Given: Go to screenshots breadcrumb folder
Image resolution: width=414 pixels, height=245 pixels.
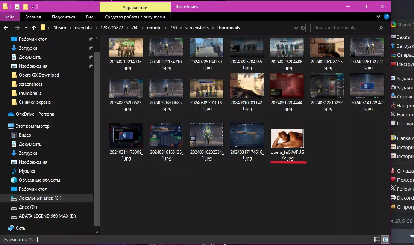Looking at the screenshot, I should point(197,28).
